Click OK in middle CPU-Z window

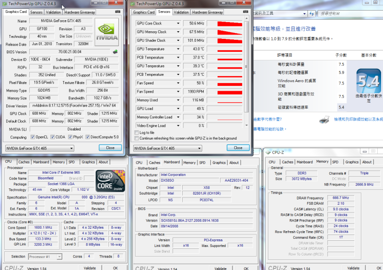coord(246,268)
